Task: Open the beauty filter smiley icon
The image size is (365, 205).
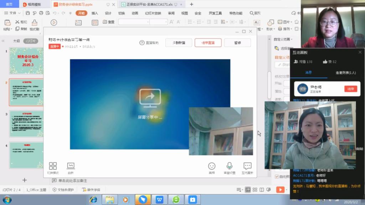Action: click(x=212, y=166)
